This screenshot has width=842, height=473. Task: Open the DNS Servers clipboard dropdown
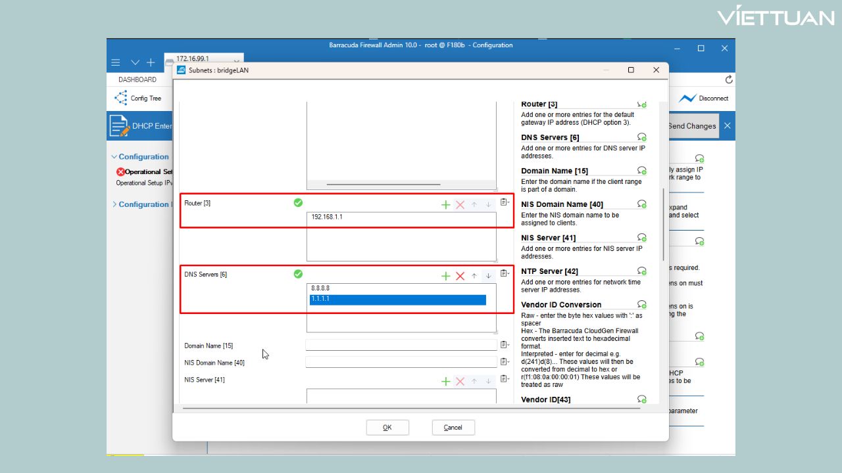[x=505, y=273]
